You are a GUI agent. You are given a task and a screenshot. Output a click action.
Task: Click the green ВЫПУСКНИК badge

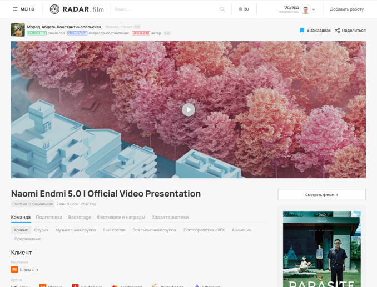[37, 33]
